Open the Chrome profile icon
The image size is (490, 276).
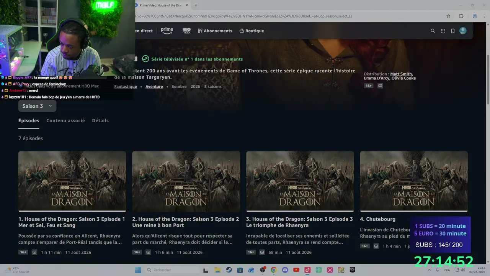475,16
